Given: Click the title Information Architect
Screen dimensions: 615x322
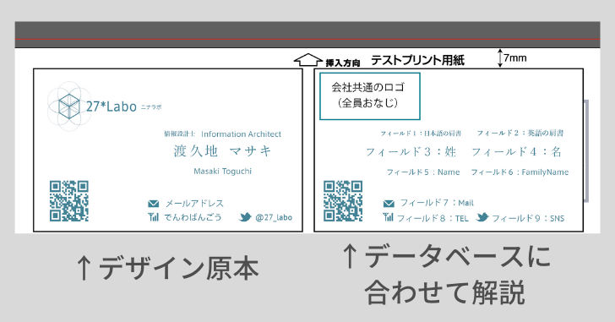Looking at the screenshot, I should point(242,134).
